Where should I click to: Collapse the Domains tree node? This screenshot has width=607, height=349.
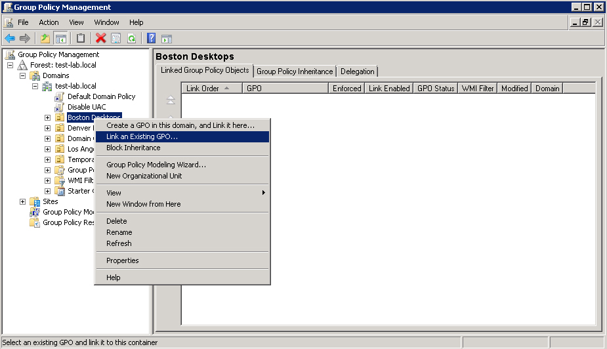point(23,75)
